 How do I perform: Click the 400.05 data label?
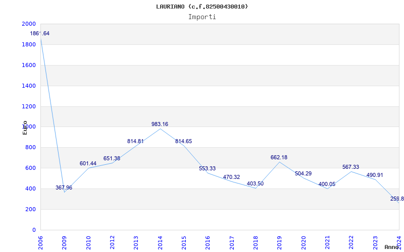coord(327,184)
